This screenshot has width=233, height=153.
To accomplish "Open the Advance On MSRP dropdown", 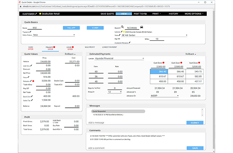I will pos(164,96).
